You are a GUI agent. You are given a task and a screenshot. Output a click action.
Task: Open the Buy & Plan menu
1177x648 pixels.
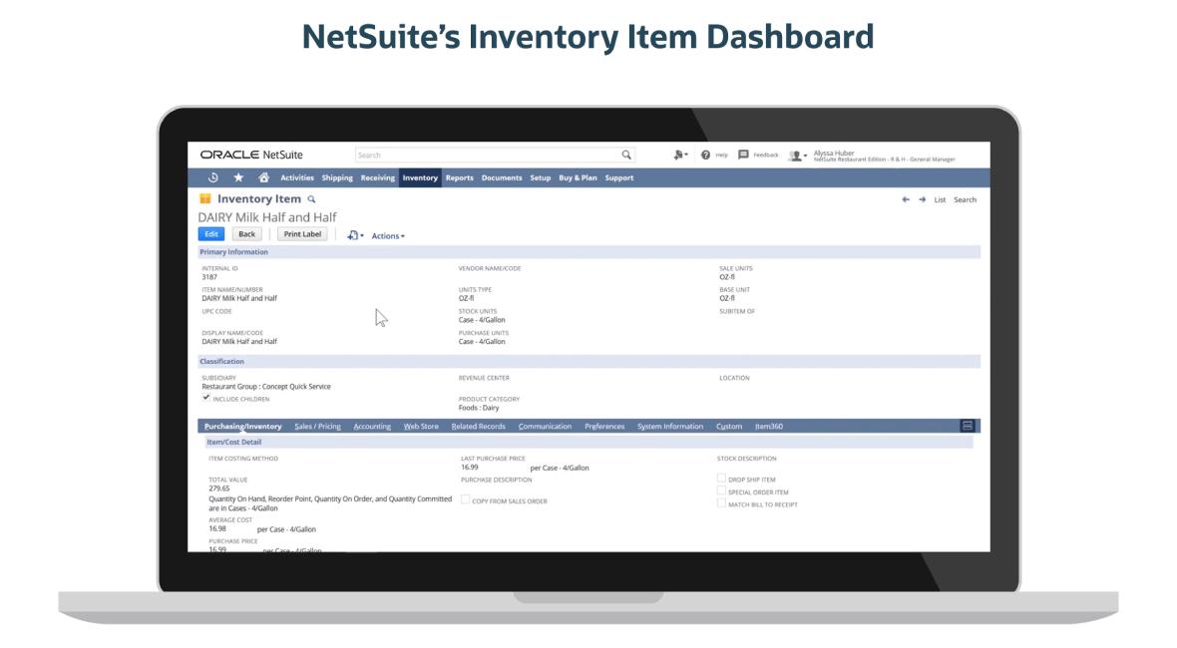tap(578, 177)
